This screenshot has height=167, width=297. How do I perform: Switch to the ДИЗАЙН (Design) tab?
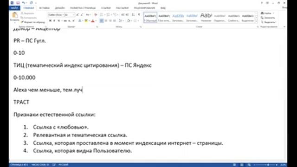click(x=60, y=8)
